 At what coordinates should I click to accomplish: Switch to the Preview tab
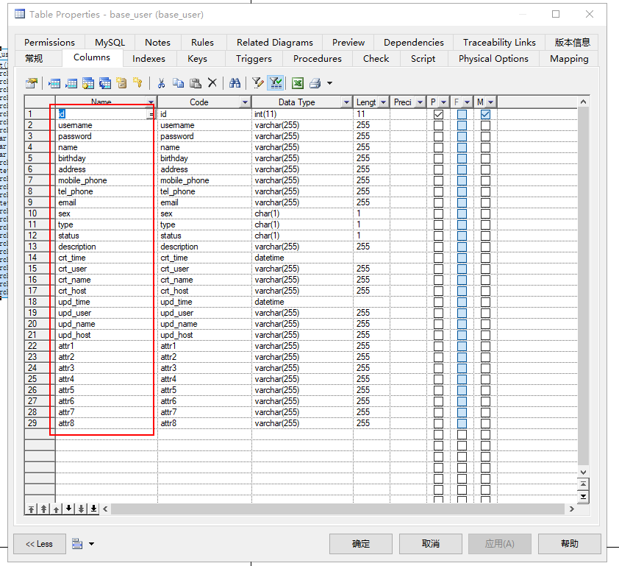[x=348, y=42]
